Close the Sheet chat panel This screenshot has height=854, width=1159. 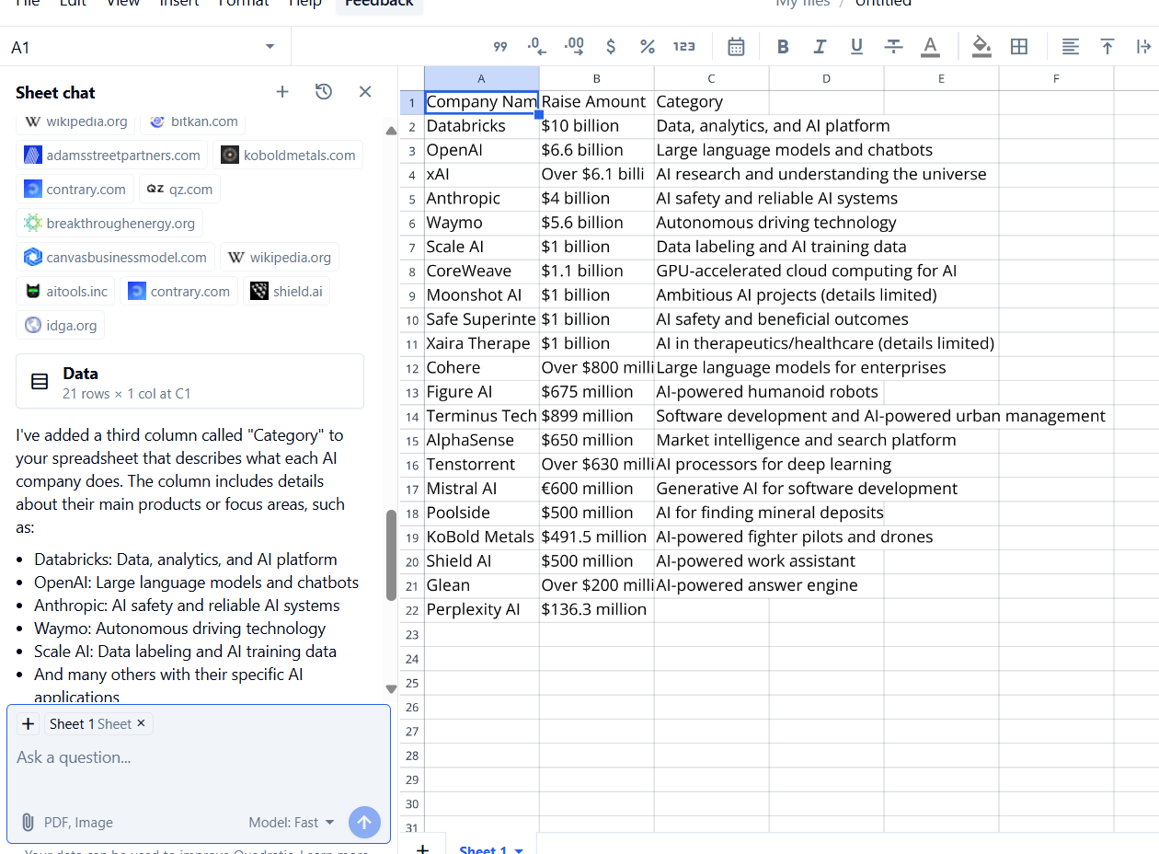[x=365, y=92]
